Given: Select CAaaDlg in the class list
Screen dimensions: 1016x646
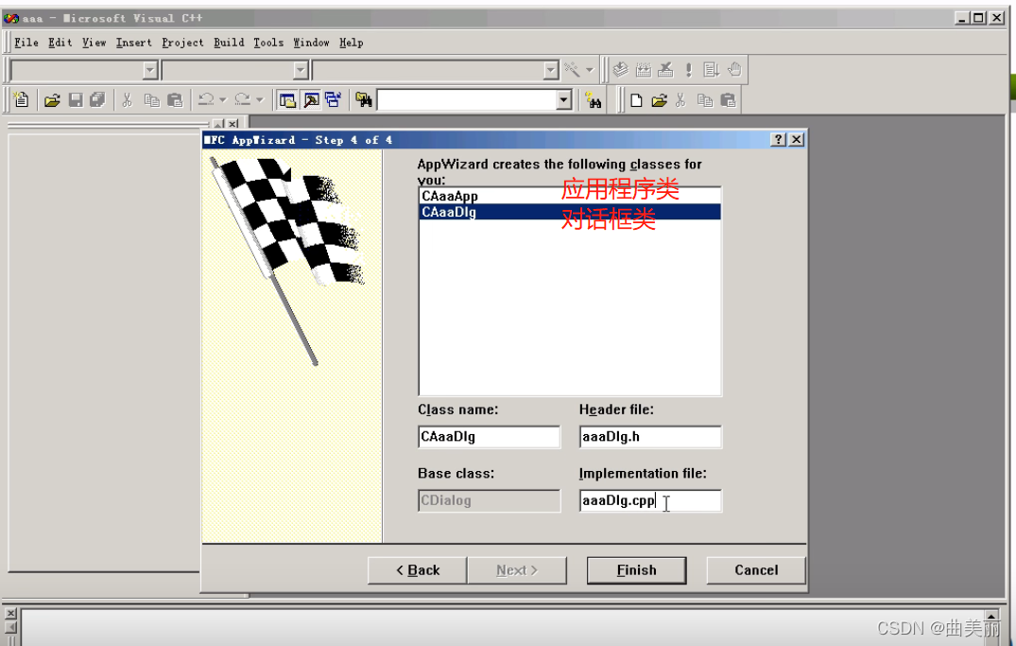Looking at the screenshot, I should (570, 212).
